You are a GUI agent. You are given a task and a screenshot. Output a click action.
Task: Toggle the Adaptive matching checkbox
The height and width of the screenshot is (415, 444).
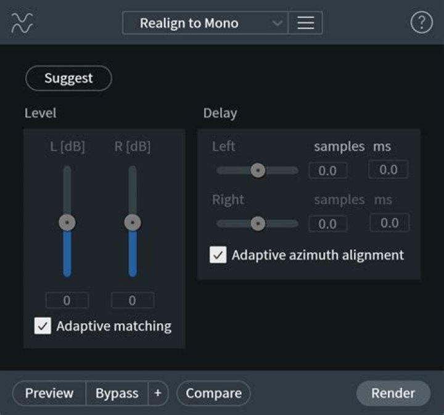pos(43,326)
